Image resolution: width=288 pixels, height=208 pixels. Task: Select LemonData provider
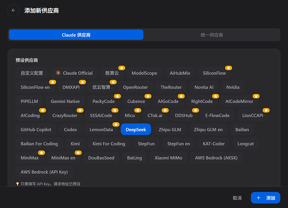101,129
